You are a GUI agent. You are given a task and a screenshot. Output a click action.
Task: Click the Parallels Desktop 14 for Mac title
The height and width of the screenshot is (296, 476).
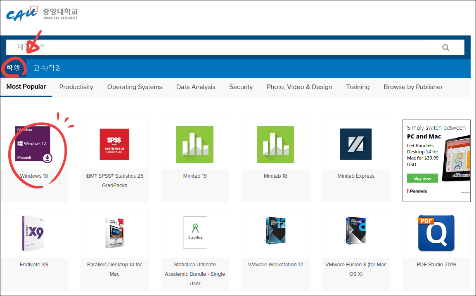point(114,269)
